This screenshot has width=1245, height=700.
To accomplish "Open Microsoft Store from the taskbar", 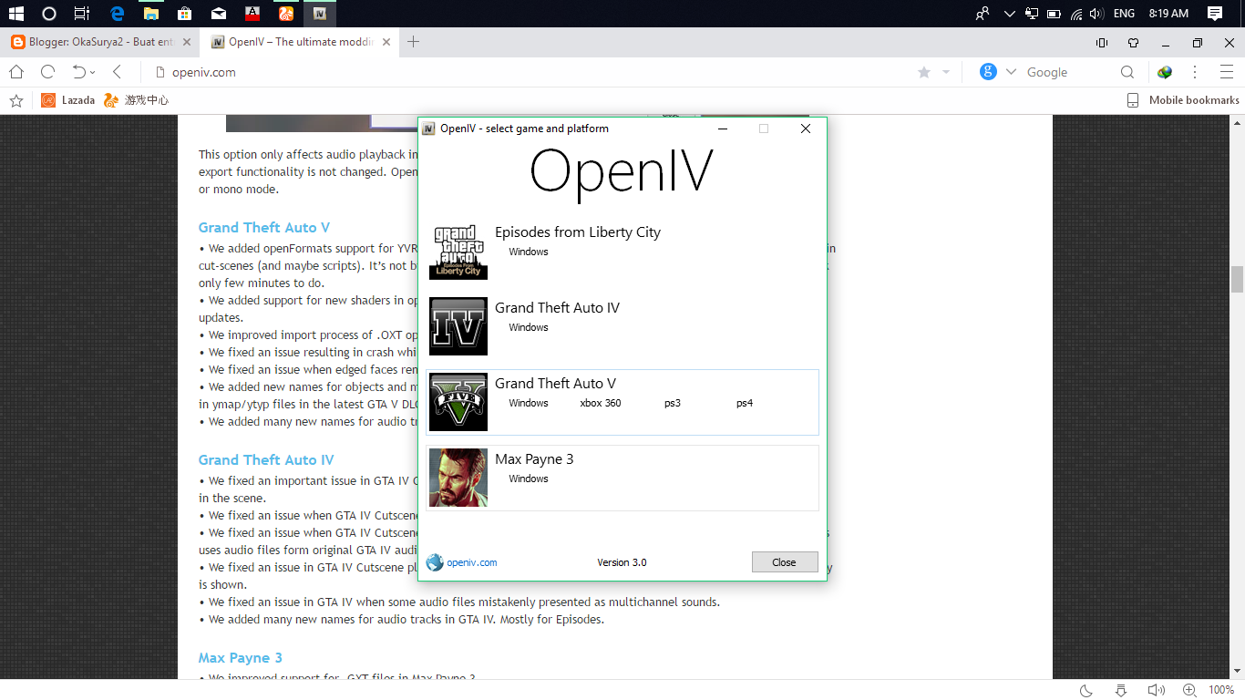I will pos(184,14).
